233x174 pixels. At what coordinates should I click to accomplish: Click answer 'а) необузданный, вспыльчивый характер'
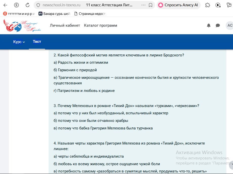(x=111, y=113)
